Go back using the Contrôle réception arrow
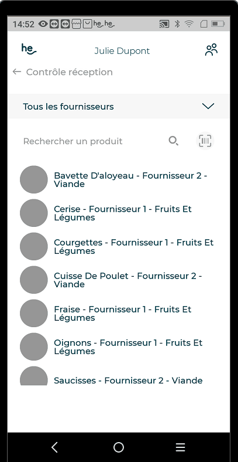Viewport: 238px width, 462px height. [17, 72]
